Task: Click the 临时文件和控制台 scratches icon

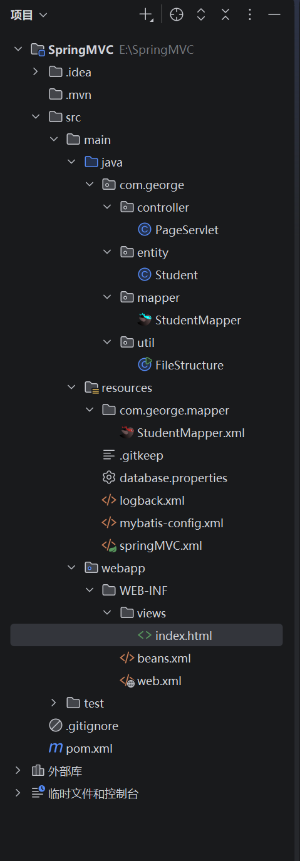Action: pos(38,793)
